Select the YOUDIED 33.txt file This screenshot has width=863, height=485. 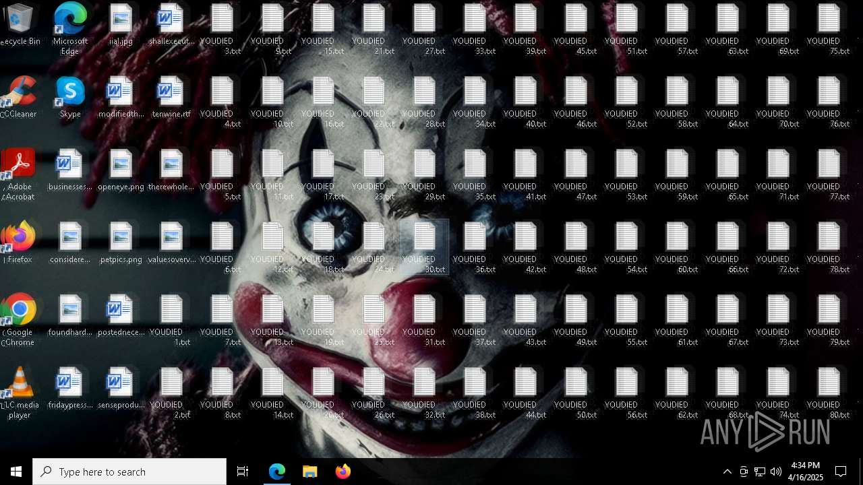pos(475,30)
